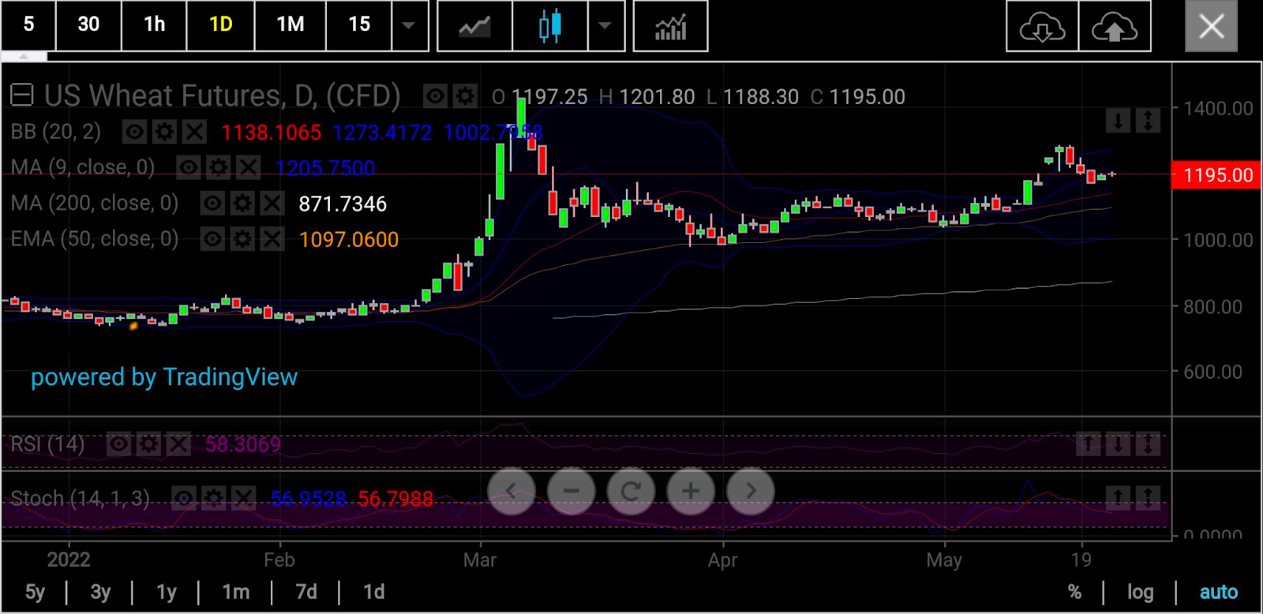Collapse the legend next to US Wheat Futures

tap(22, 95)
